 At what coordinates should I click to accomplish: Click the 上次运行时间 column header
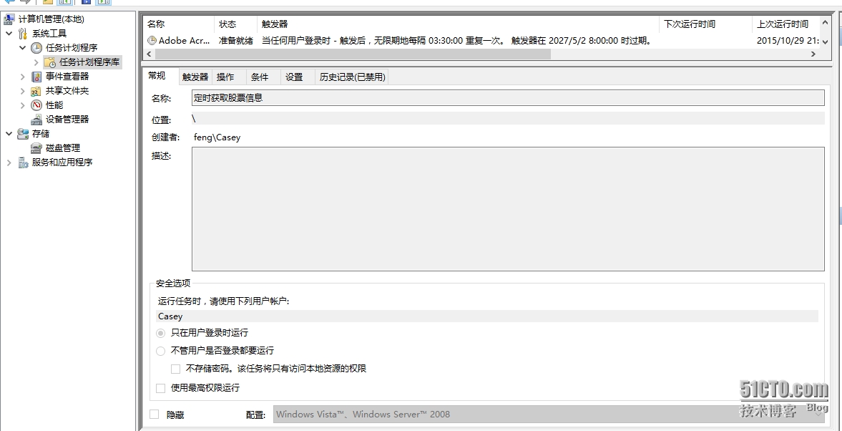(x=787, y=24)
